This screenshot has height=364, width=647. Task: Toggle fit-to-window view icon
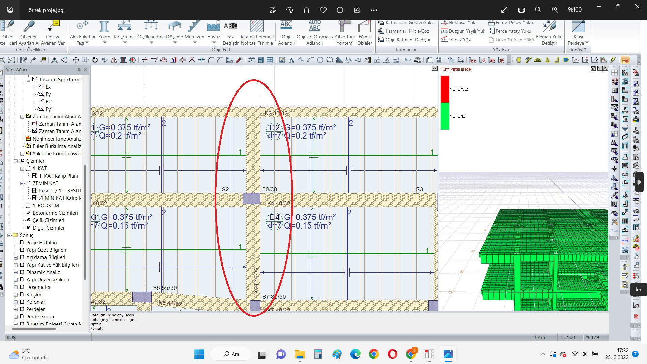point(521,10)
